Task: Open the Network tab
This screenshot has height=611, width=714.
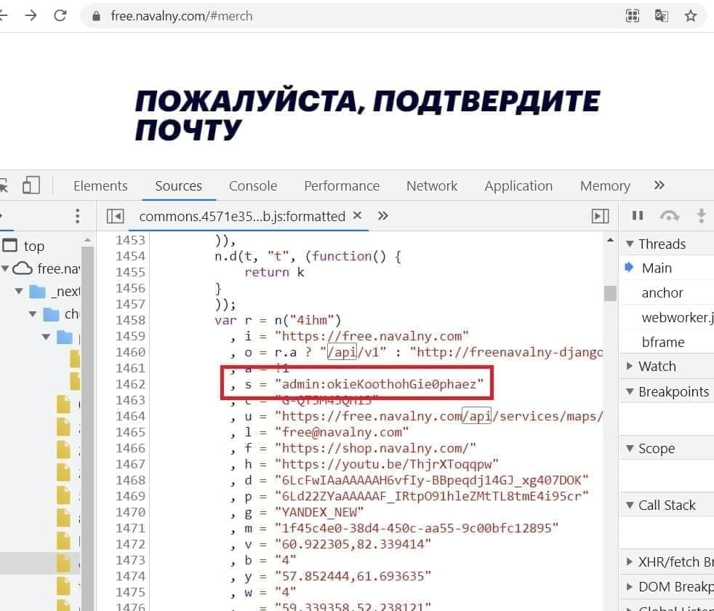Action: coord(431,186)
